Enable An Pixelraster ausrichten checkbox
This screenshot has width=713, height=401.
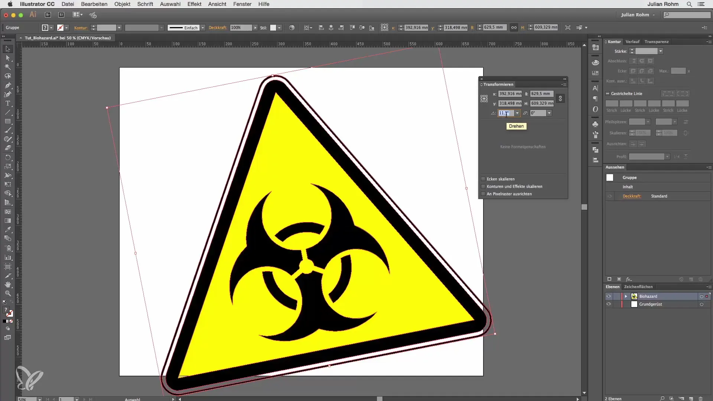[483, 194]
